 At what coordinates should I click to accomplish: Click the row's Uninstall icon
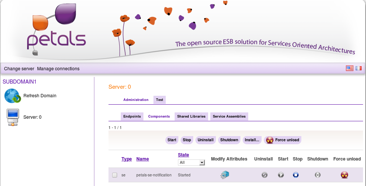[265, 175]
